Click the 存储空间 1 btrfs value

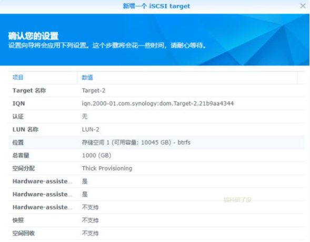tap(136, 143)
